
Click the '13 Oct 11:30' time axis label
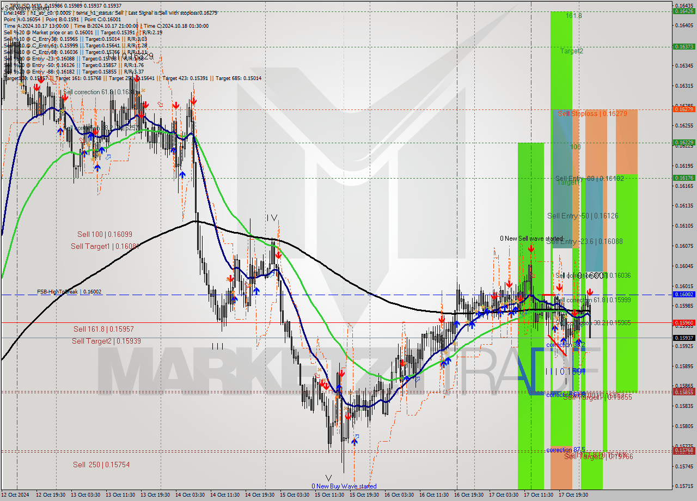click(120, 495)
